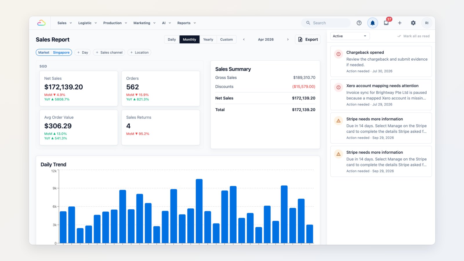Expand the Production menu
Screen dimensions: 464x261
115,23
